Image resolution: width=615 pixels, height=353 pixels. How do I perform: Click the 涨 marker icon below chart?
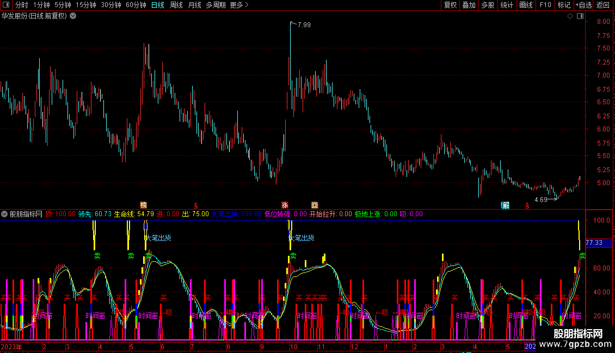[285, 205]
